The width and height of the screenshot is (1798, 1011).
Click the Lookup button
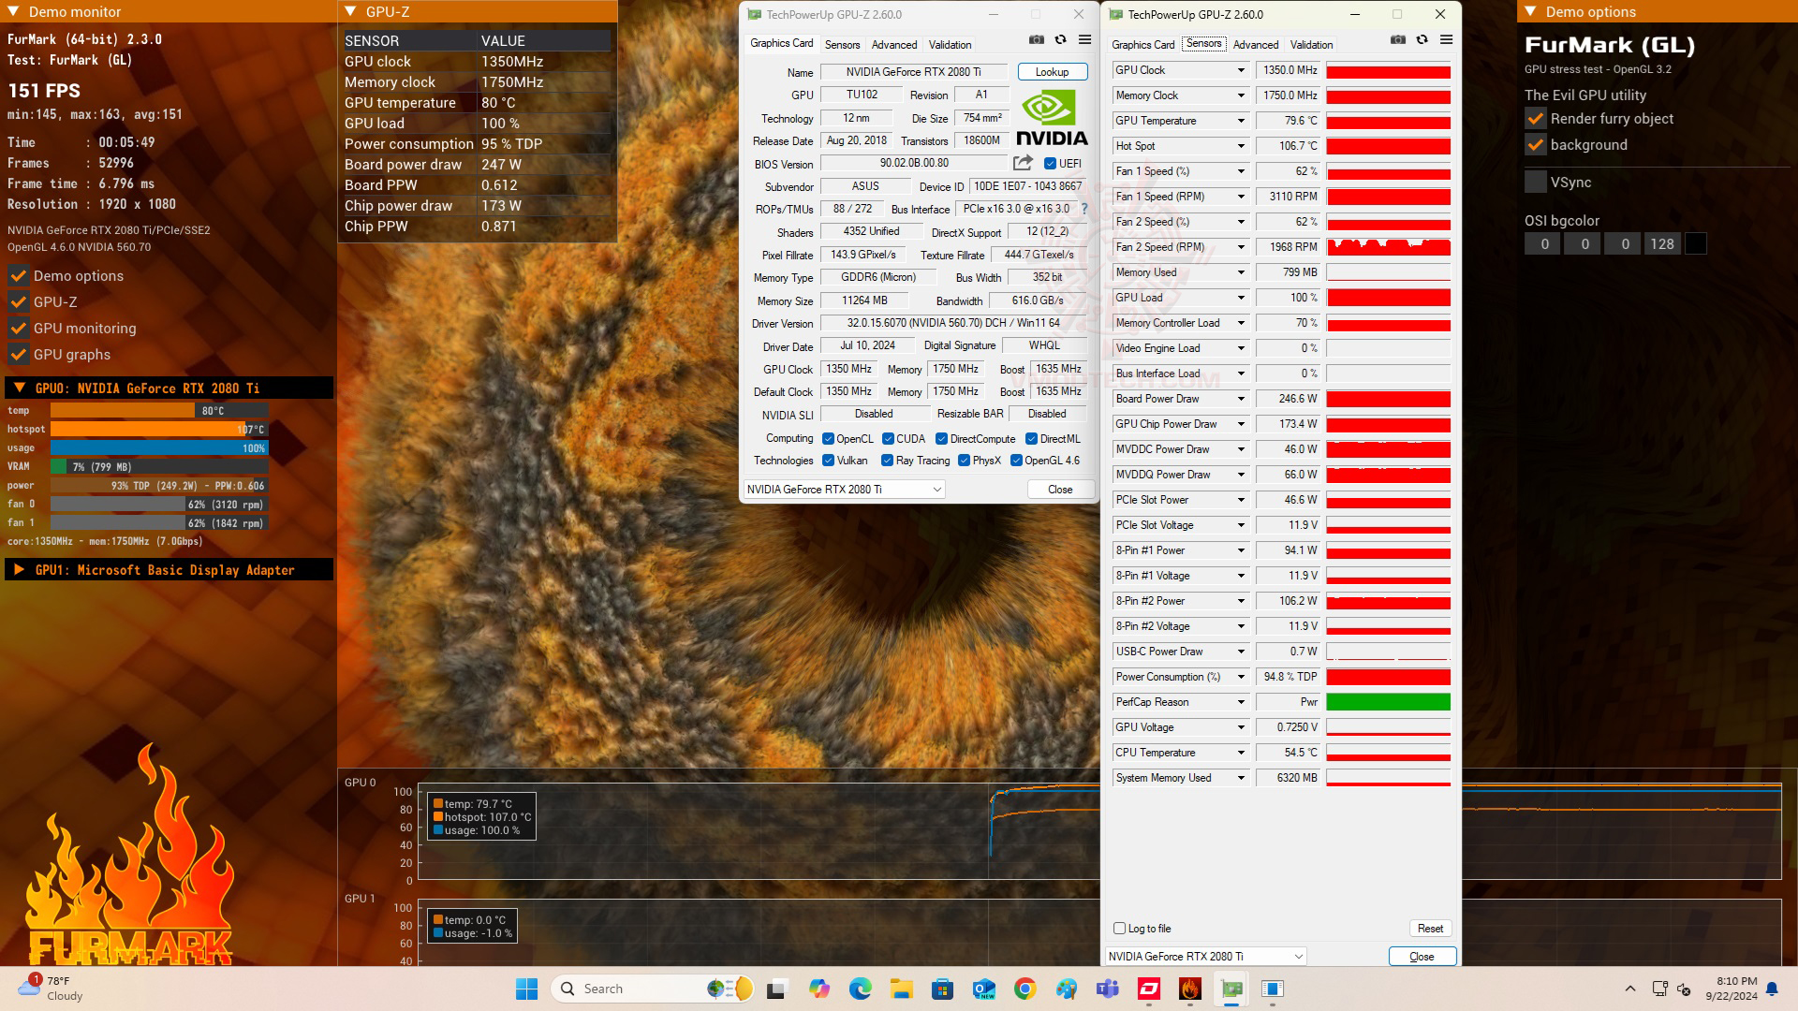[1052, 72]
